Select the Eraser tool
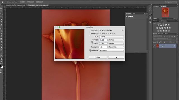Screen dimensions: 179x100 coord(1,36)
